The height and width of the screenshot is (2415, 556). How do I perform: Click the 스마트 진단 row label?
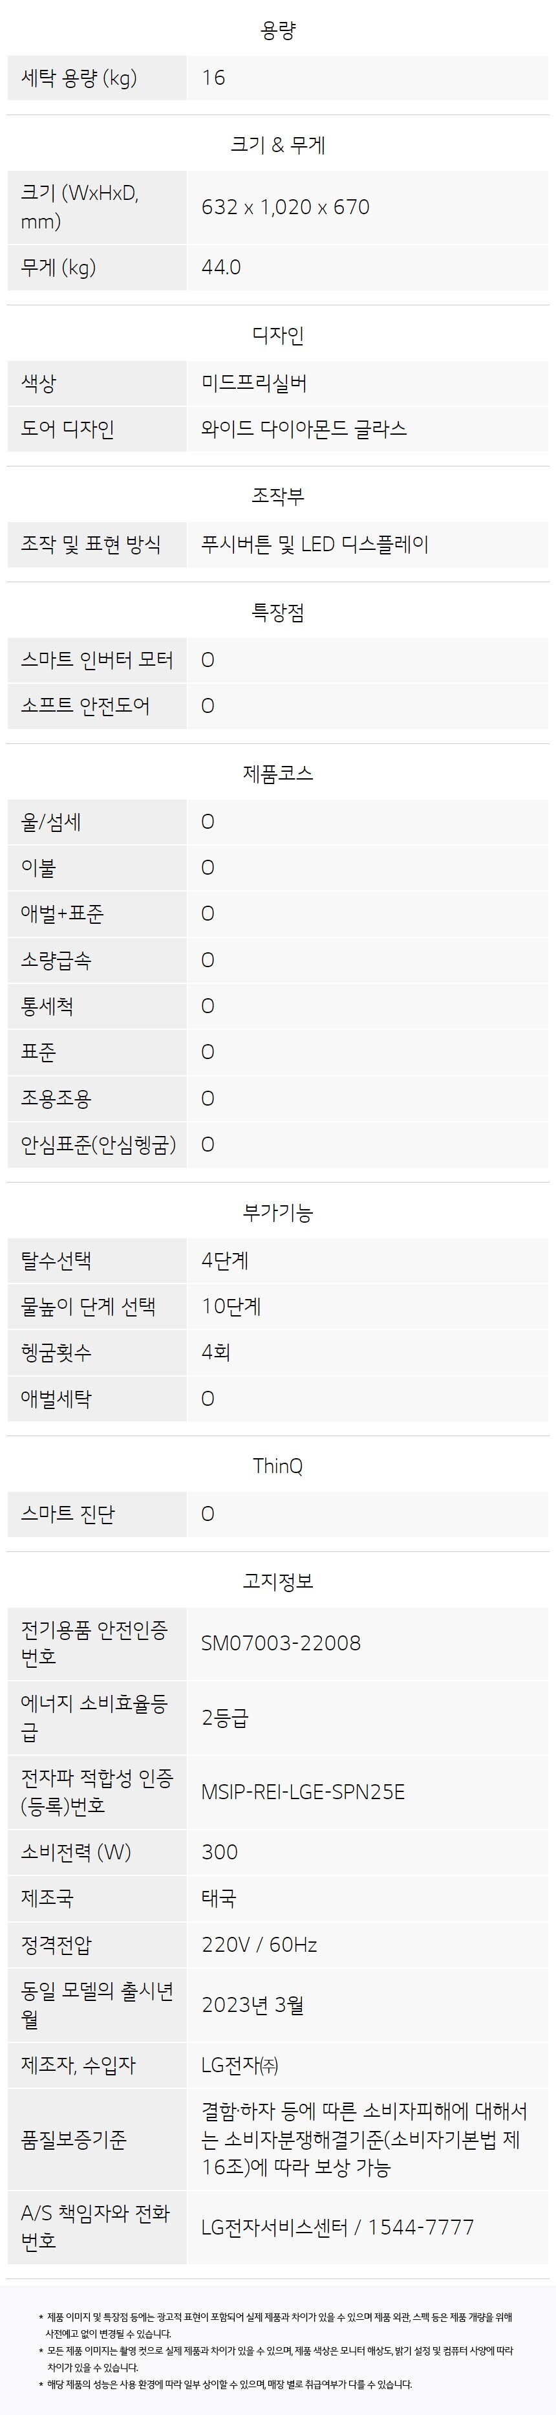pyautogui.click(x=67, y=1513)
